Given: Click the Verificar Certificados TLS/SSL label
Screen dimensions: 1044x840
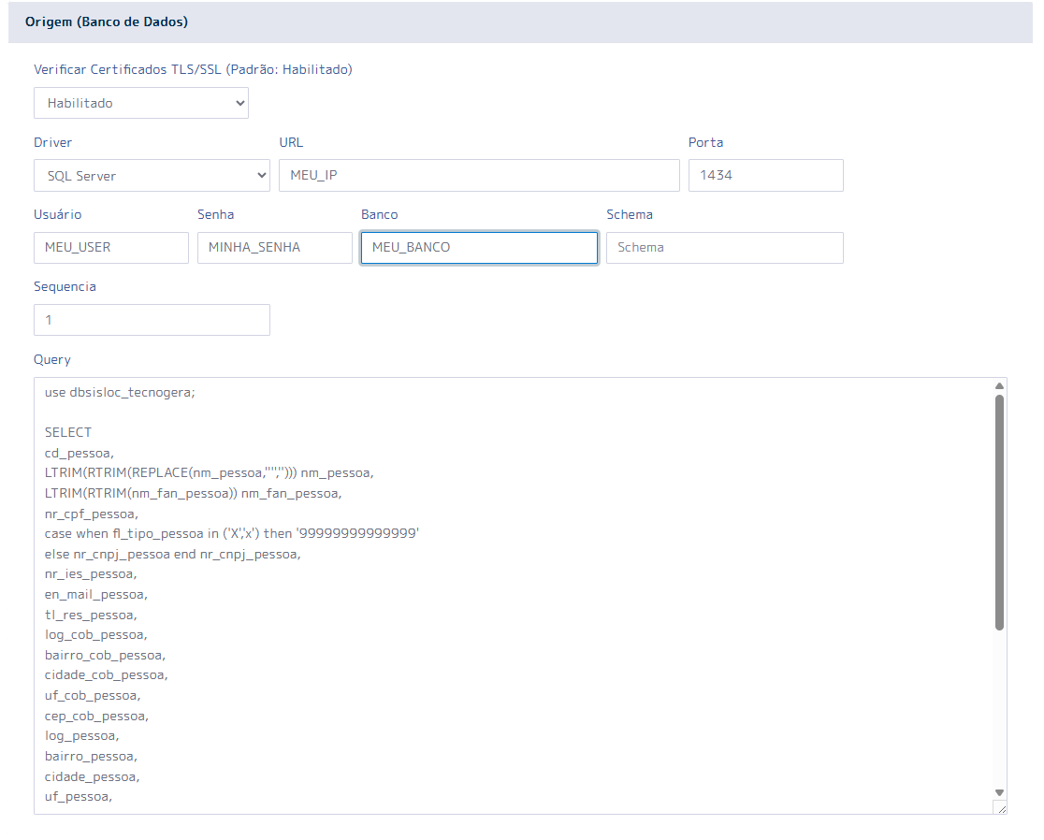Looking at the screenshot, I should pyautogui.click(x=193, y=69).
